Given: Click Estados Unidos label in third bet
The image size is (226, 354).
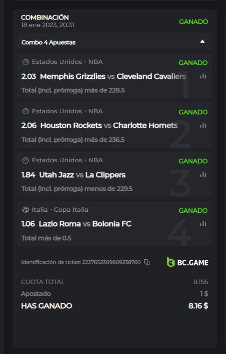Looking at the screenshot, I should [57, 160].
